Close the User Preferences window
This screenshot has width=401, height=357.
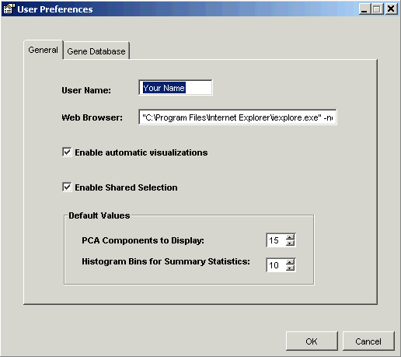pos(391,9)
